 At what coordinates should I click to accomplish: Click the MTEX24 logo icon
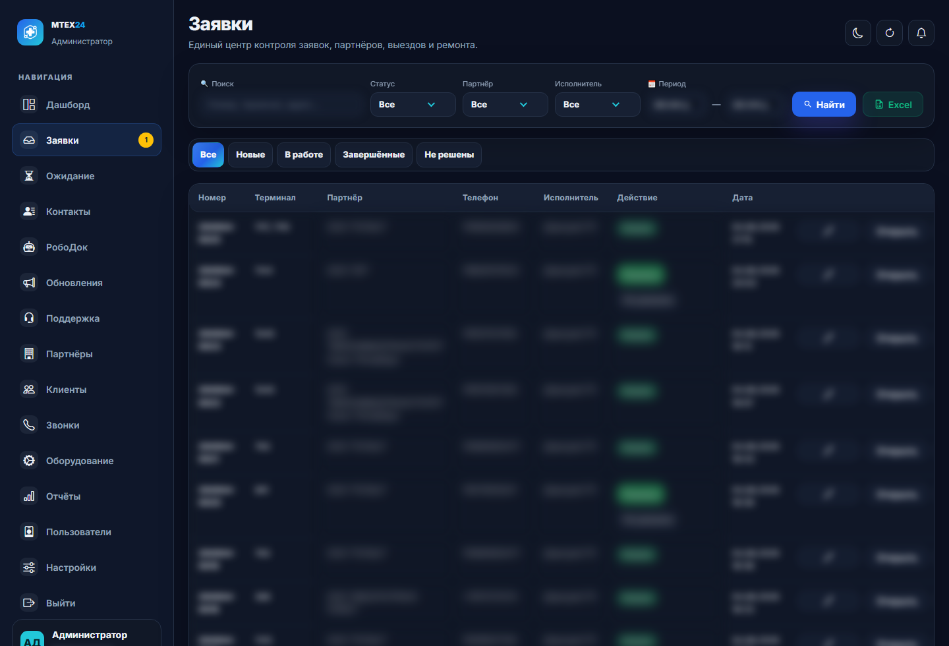tap(30, 32)
